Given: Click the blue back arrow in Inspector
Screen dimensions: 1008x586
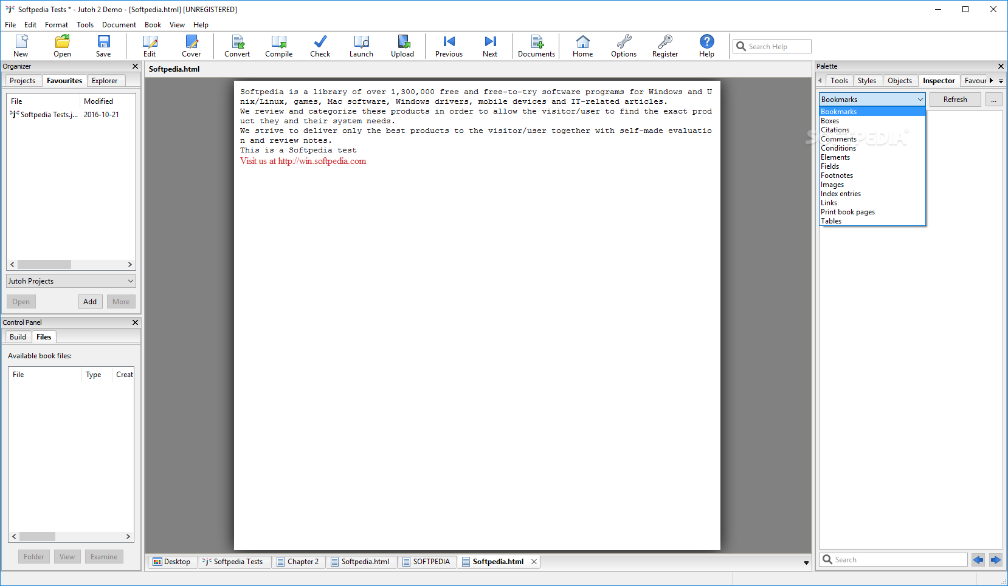Looking at the screenshot, I should coord(978,560).
